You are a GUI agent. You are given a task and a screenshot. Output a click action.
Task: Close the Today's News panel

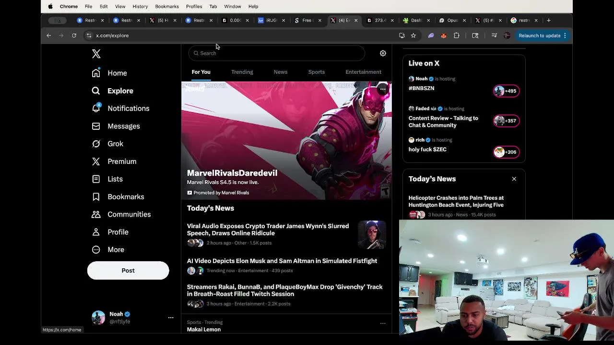[x=514, y=179]
